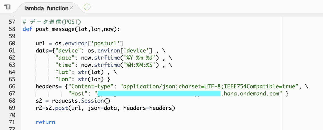Place cursor on post_message function name
Screen dimensions: 323x130
coord(55,29)
